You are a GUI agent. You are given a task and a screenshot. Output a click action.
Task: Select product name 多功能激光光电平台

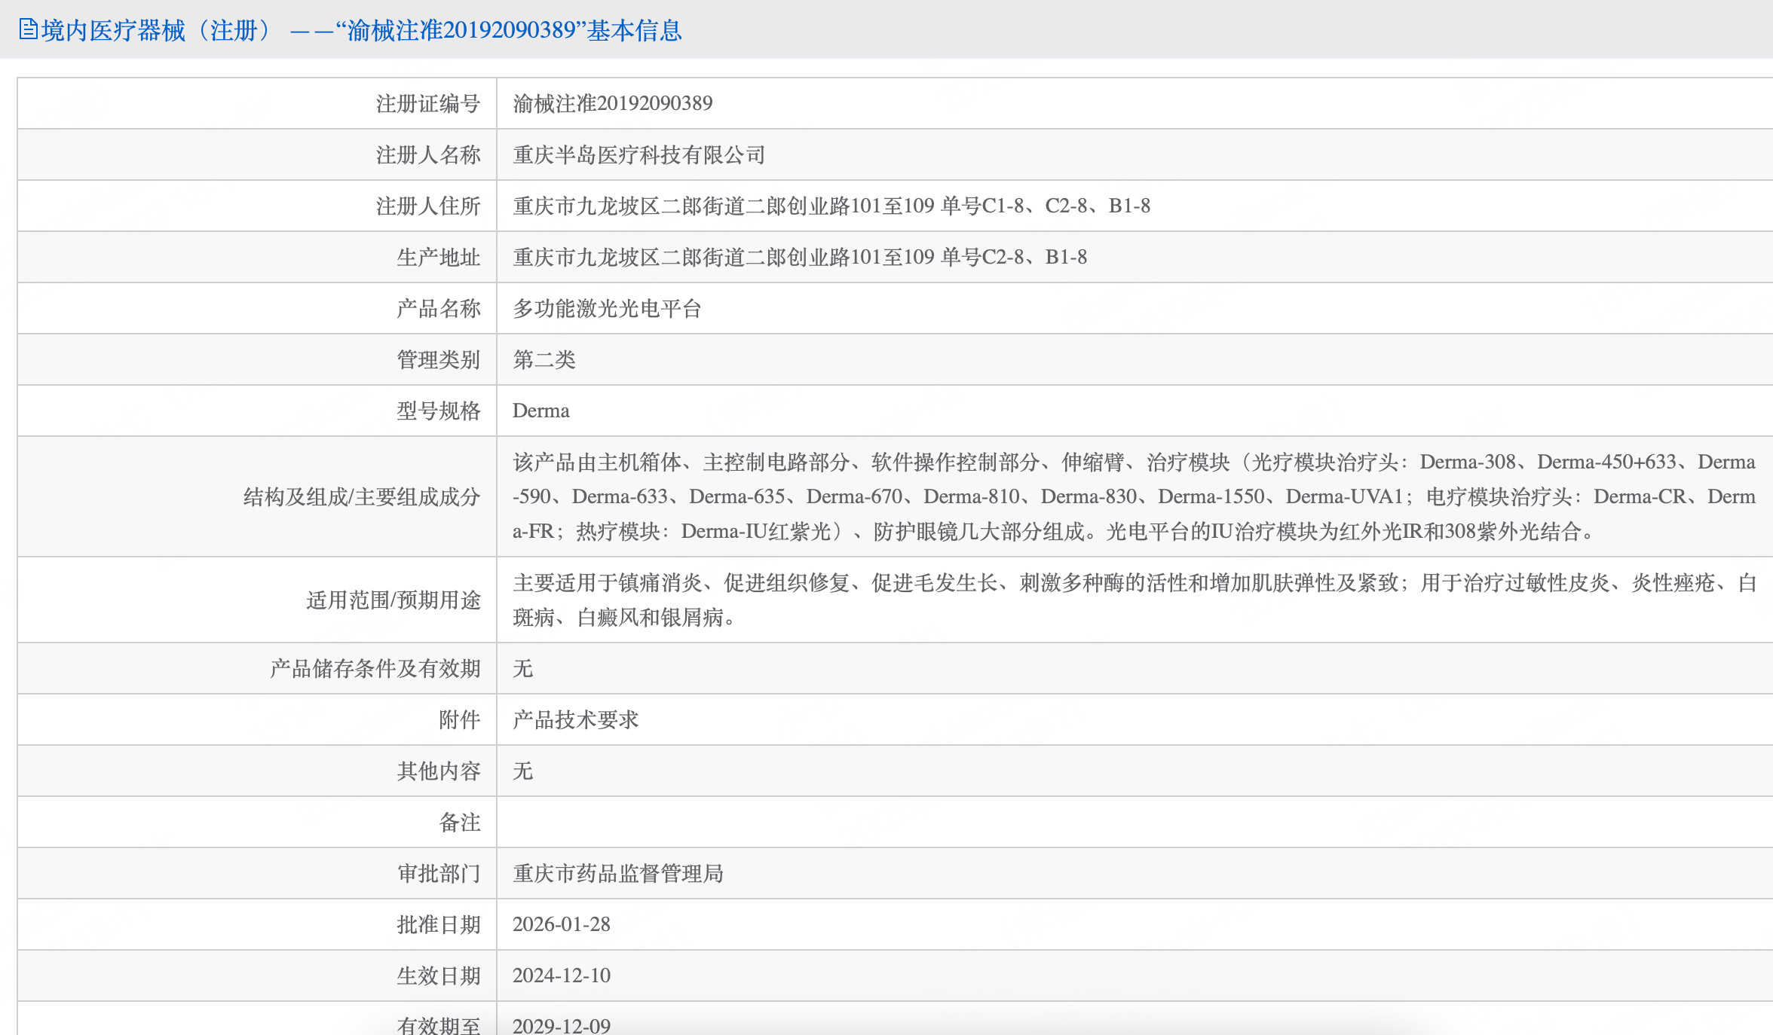[x=608, y=308]
